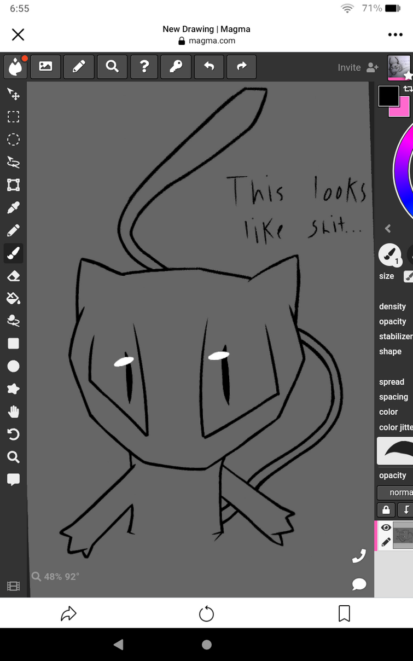413x661 pixels.
Task: Select the move/transform arrow tool
Action: click(x=13, y=94)
